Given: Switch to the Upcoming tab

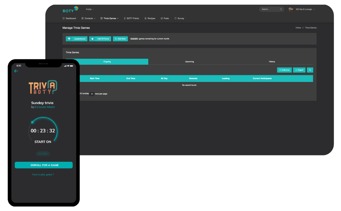Looking at the screenshot, I should [x=189, y=61].
